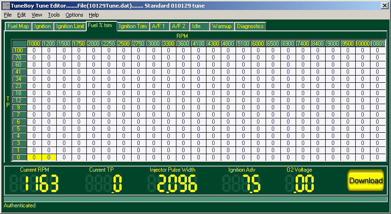Close the TuneBoy Tune Editor window
391x214 pixels.
(384, 6)
